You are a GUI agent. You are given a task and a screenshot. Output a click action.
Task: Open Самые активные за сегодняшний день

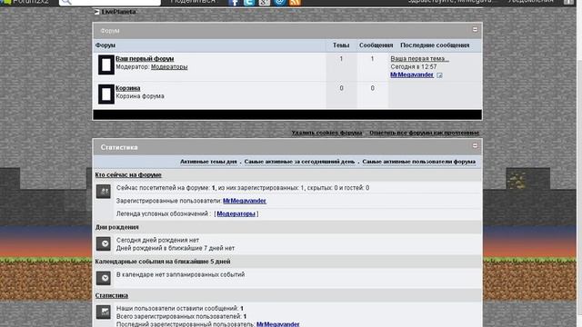tap(299, 162)
